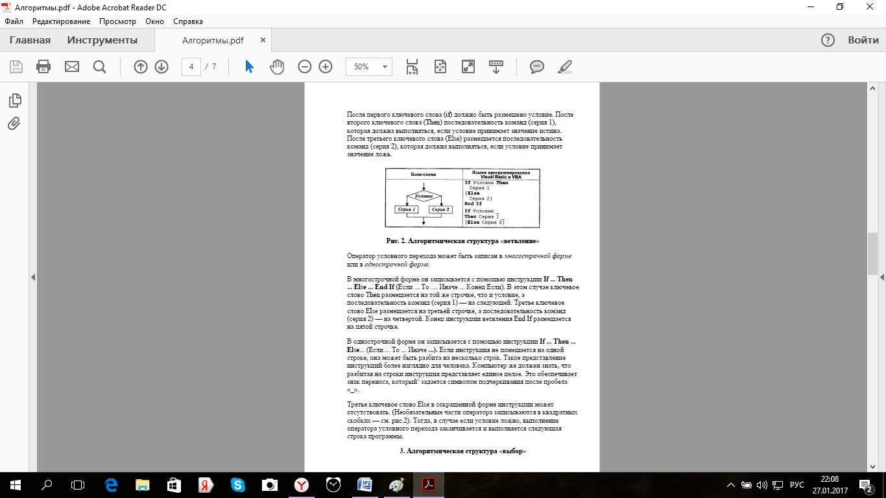Click the flowchart figure in the page
Viewport: 886px width, 498px height.
pyautogui.click(x=462, y=198)
